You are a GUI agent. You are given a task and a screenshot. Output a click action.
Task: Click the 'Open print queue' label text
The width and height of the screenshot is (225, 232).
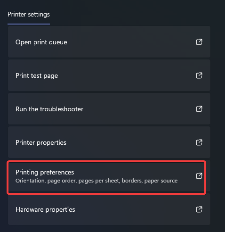click(x=41, y=42)
